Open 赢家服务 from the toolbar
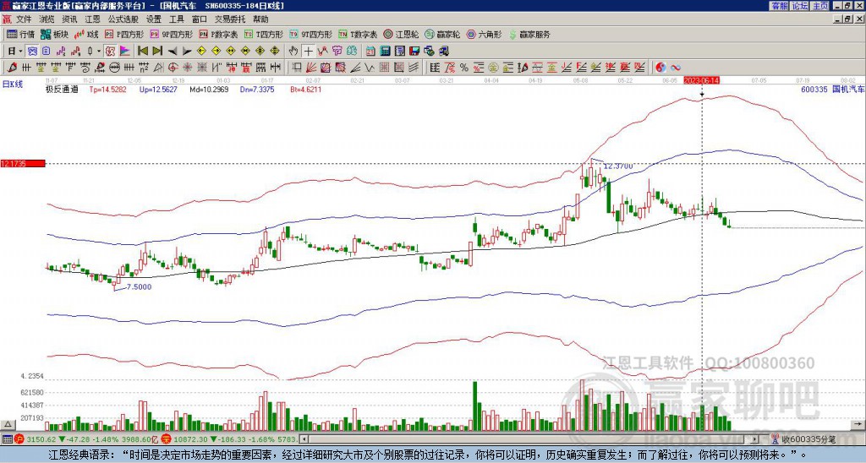 (x=529, y=34)
